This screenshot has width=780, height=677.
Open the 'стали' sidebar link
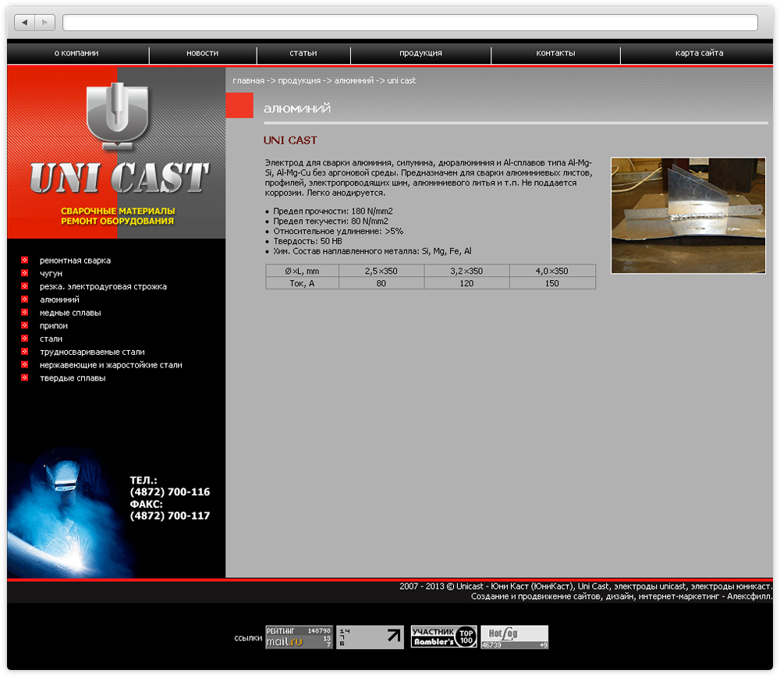tap(51, 338)
